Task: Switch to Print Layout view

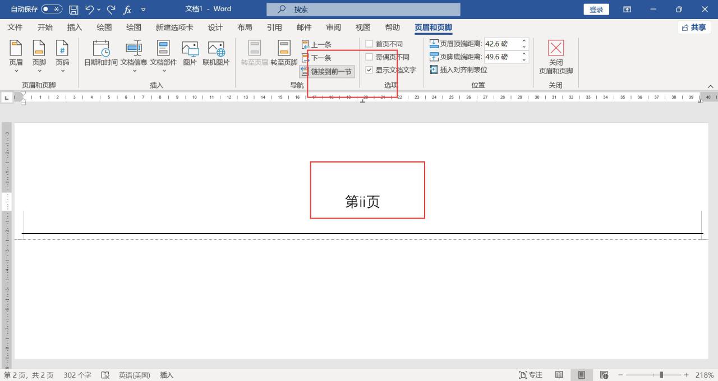Action: point(582,375)
